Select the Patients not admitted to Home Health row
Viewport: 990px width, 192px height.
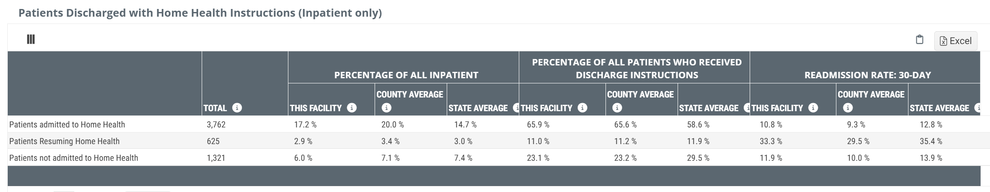pyautogui.click(x=73, y=158)
